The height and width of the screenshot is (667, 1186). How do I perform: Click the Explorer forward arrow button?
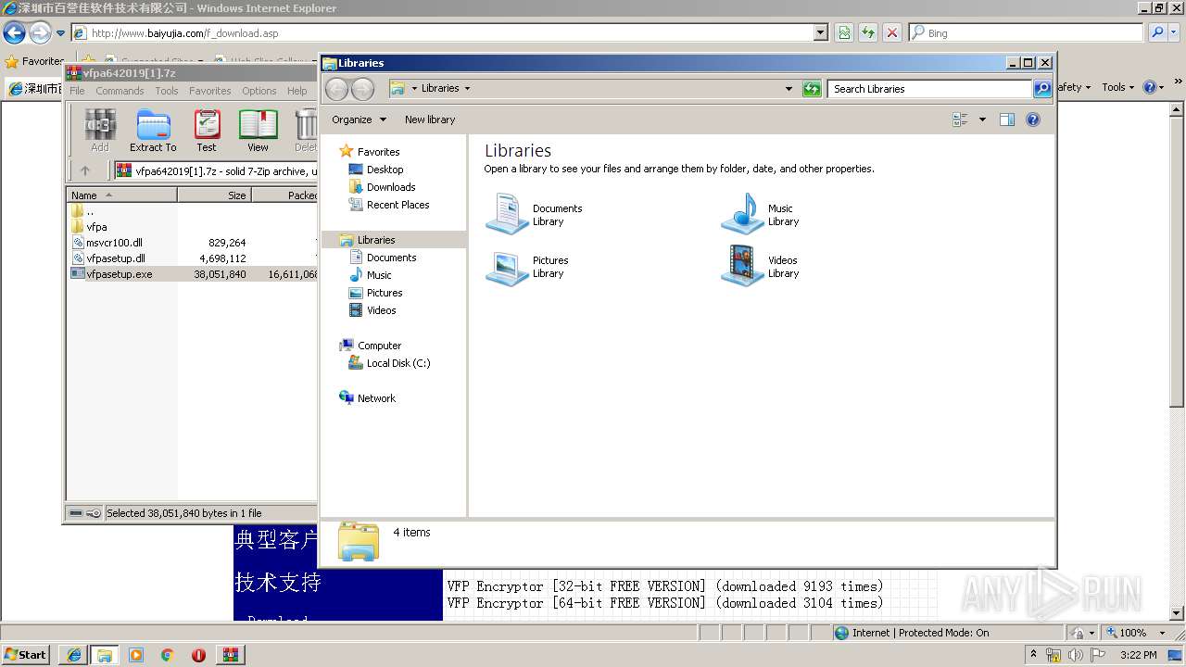[362, 89]
